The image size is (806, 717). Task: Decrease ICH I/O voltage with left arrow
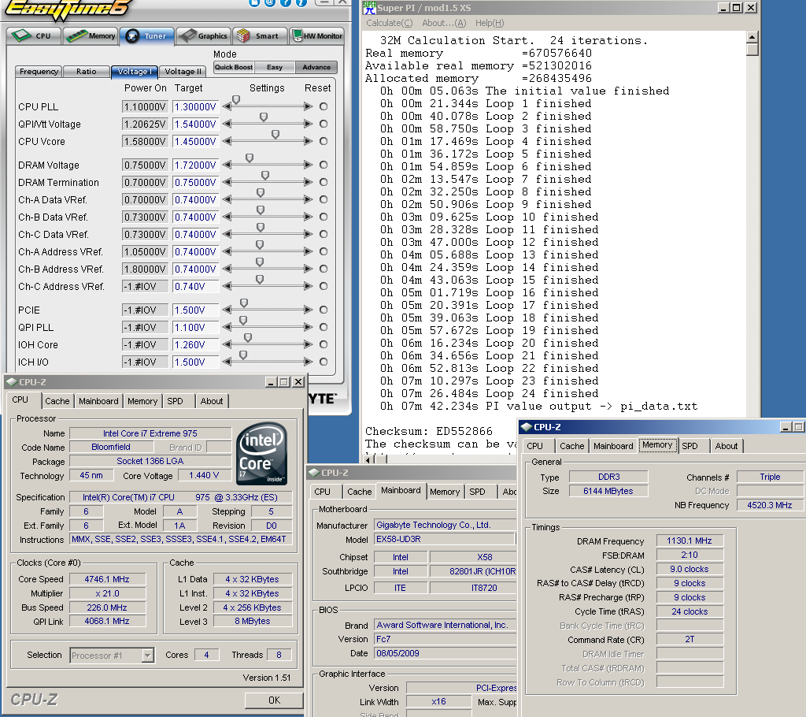[227, 362]
